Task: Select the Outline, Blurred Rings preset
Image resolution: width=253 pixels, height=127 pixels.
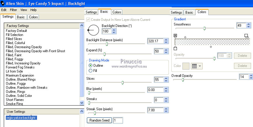Action: pos(21,79)
